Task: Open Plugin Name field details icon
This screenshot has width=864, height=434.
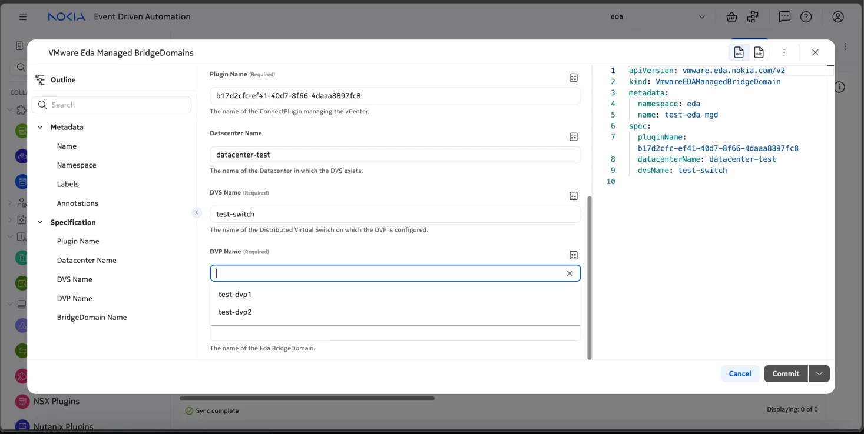Action: 574,78
